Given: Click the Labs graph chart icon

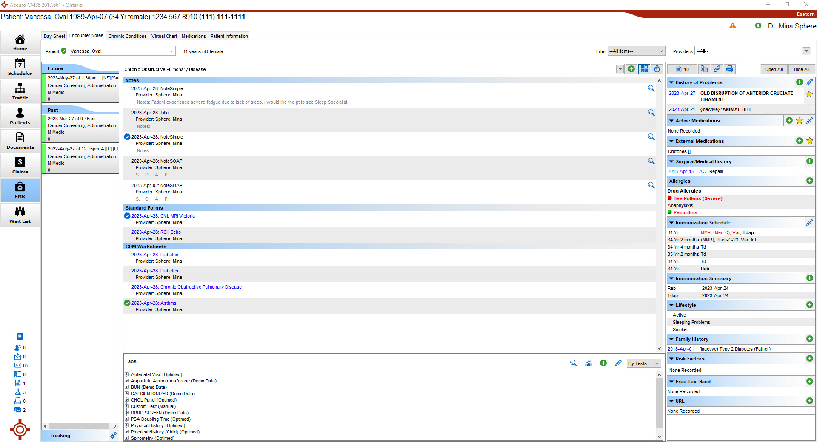Looking at the screenshot, I should click(x=588, y=363).
